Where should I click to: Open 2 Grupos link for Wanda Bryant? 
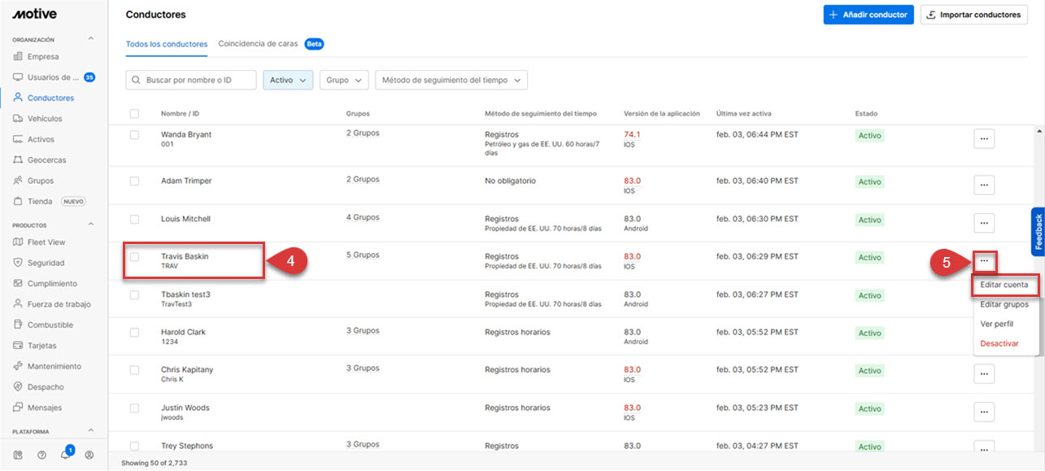[363, 133]
